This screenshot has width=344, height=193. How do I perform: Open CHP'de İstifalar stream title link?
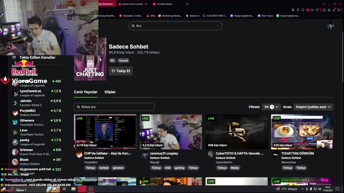click(x=108, y=153)
